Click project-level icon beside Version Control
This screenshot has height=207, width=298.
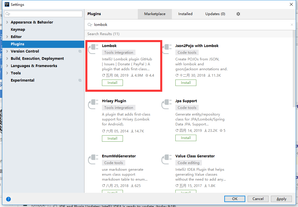tap(80, 51)
